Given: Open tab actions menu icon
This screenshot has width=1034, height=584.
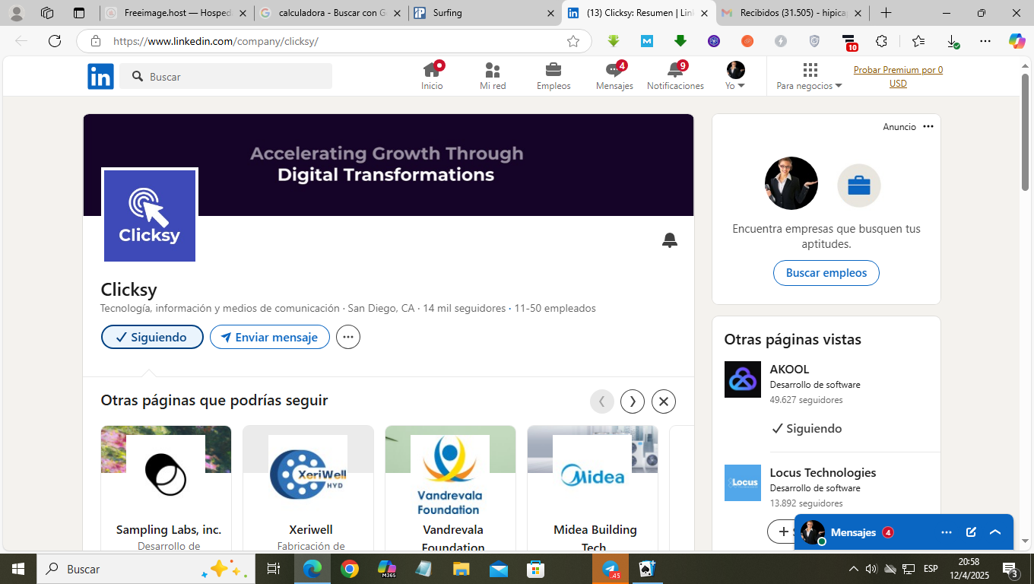Looking at the screenshot, I should click(79, 13).
